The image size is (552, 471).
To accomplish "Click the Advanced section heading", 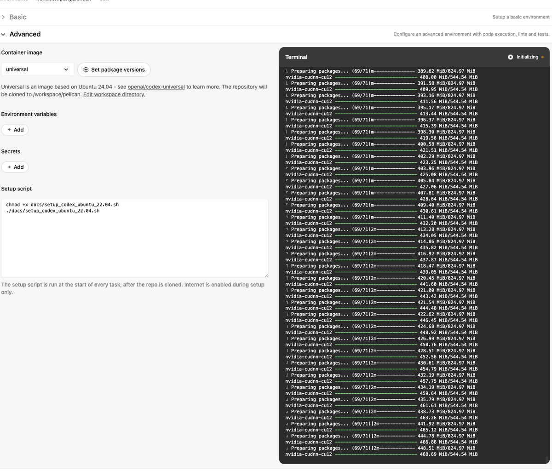I will (25, 34).
